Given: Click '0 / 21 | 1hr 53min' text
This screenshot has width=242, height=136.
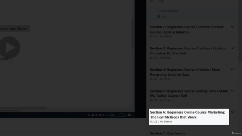Looking at the screenshot, I should tap(161, 36).
